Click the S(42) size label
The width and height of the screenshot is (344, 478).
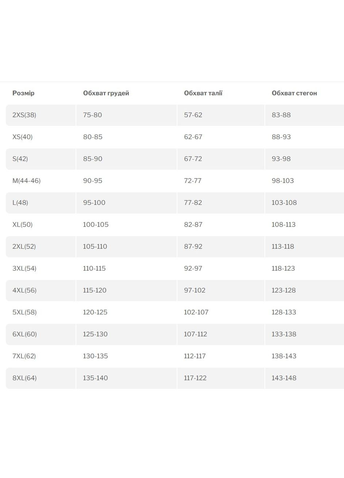[20, 159]
